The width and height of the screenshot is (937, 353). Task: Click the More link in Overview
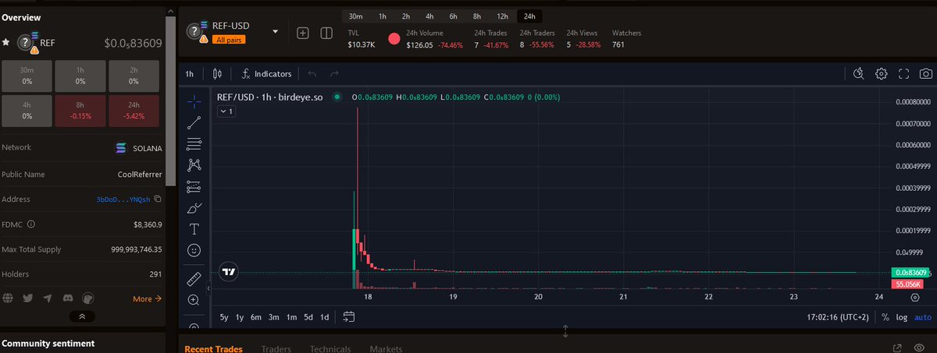coord(148,298)
